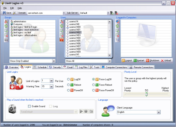Select user 'userno1405' in Users list
Screen dimensions: 176x127
(74, 41)
